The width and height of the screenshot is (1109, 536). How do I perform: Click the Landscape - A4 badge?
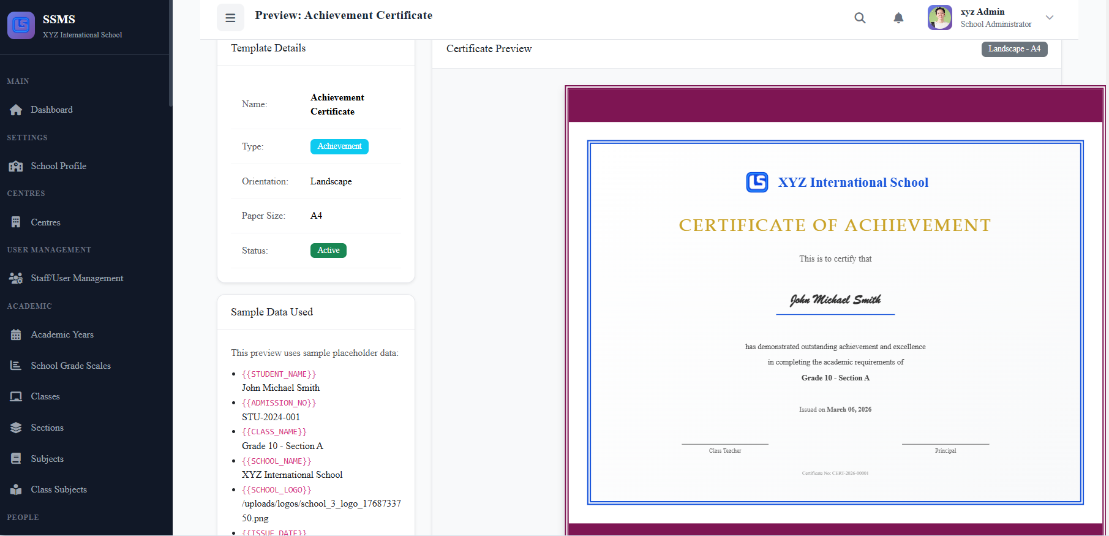click(x=1014, y=49)
